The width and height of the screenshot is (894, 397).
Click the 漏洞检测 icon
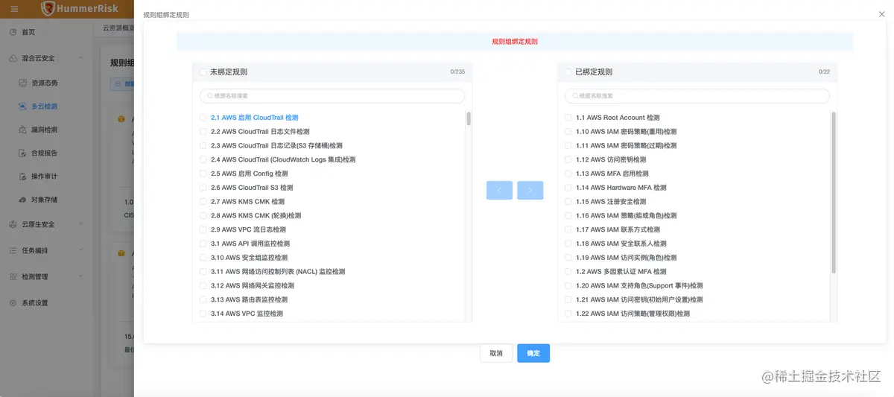click(24, 130)
